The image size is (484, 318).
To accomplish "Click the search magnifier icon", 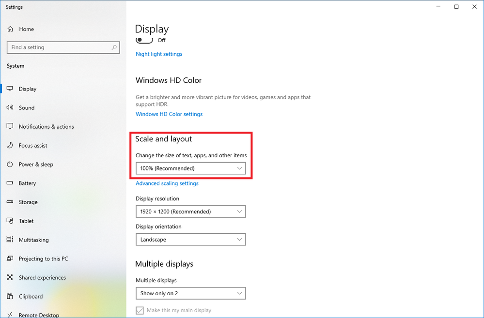I will click(114, 47).
